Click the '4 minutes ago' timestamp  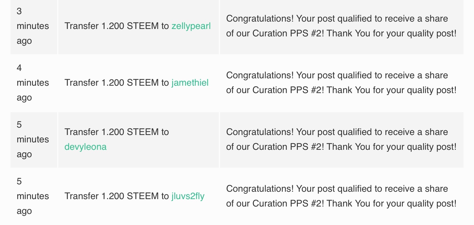(33, 83)
